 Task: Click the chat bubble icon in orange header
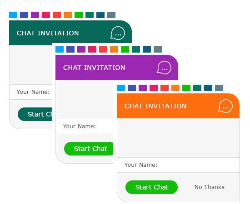(225, 106)
